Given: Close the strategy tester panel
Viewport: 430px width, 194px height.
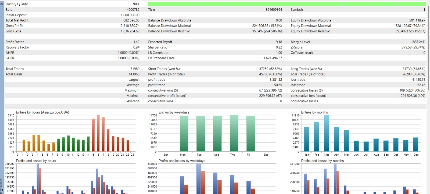Looking at the screenshot, I should pyautogui.click(x=2, y=4).
